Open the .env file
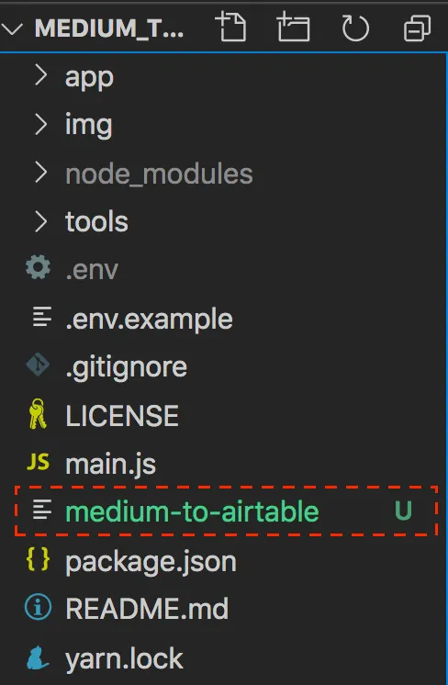This screenshot has width=448, height=685. [92, 270]
